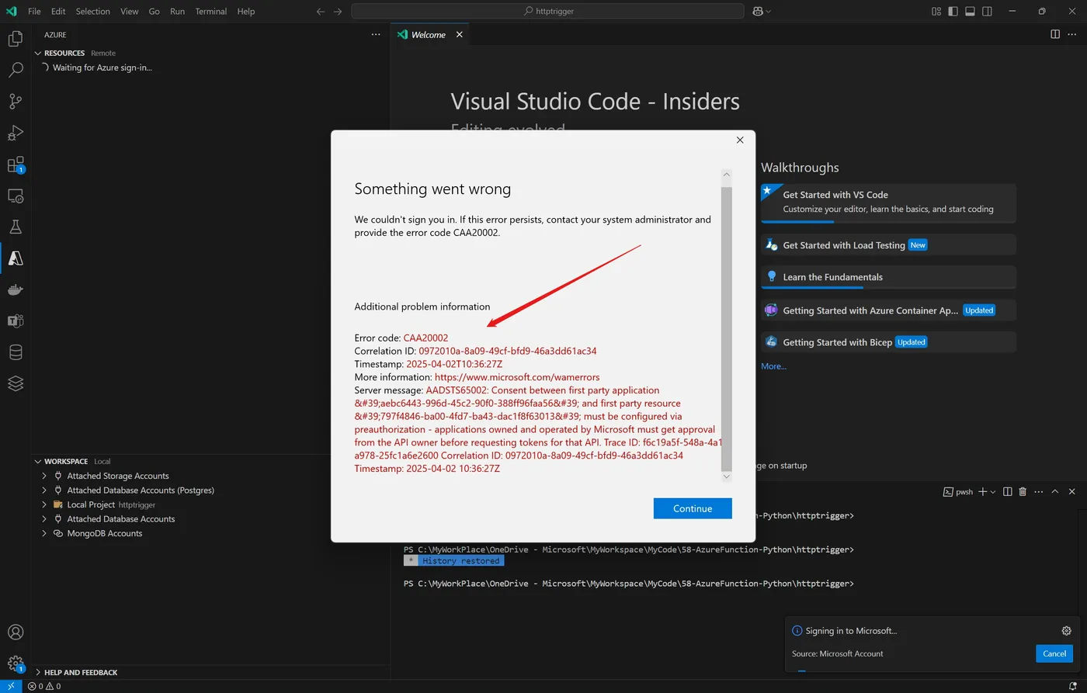Open the Source Control view
The width and height of the screenshot is (1087, 693).
tap(16, 101)
